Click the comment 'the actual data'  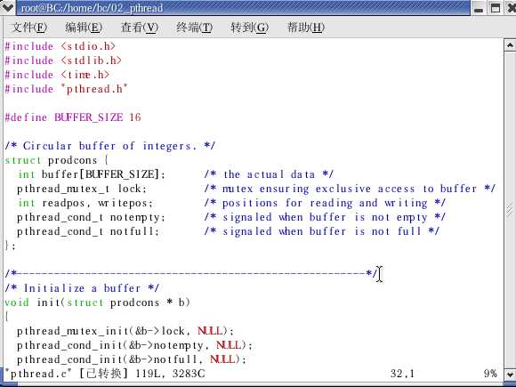click(269, 174)
